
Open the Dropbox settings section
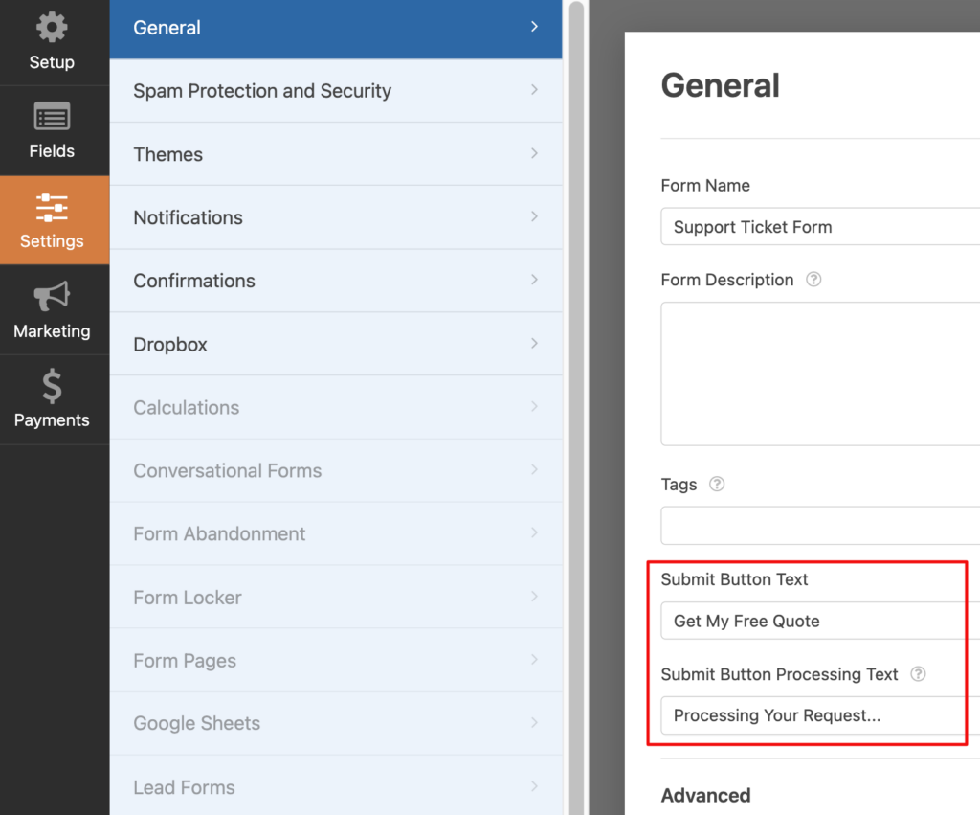[x=336, y=344]
